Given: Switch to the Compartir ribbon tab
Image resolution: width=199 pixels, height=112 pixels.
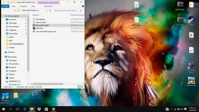Looking at the screenshot, I should (x=23, y=6).
